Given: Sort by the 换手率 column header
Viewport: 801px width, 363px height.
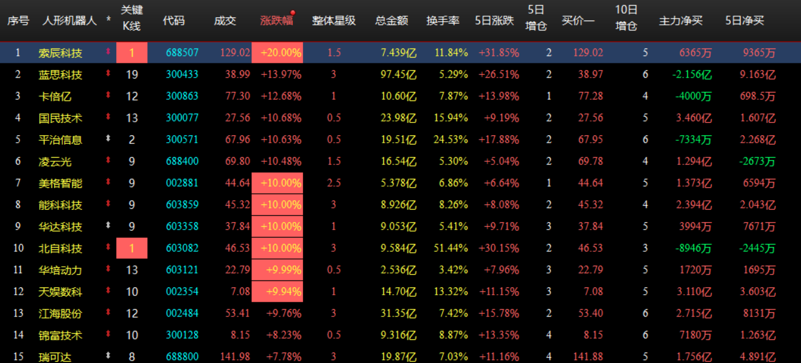Looking at the screenshot, I should pyautogui.click(x=443, y=20).
